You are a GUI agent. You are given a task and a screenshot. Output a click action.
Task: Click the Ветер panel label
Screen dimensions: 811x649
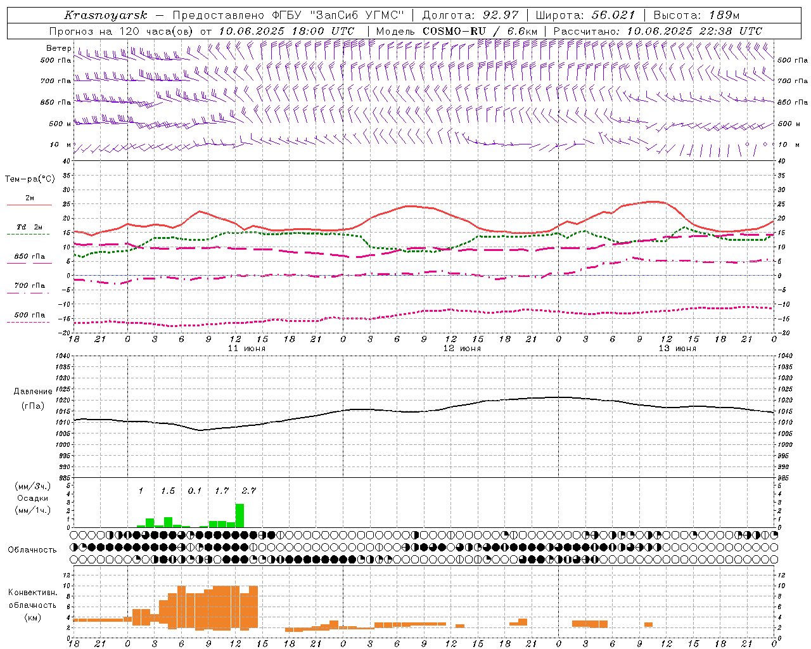(x=58, y=48)
